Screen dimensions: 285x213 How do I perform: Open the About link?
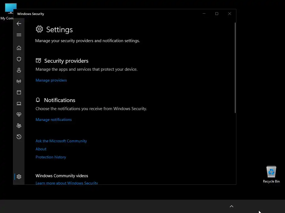(x=41, y=149)
